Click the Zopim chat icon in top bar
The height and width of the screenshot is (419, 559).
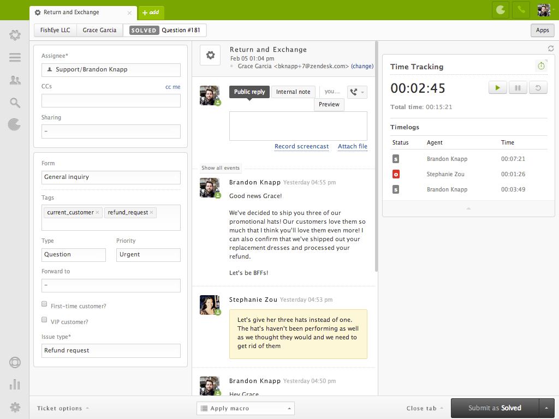click(x=500, y=9)
